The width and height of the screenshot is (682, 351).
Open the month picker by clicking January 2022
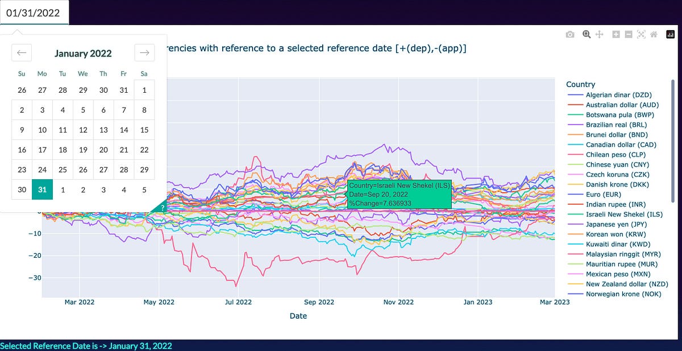(83, 53)
